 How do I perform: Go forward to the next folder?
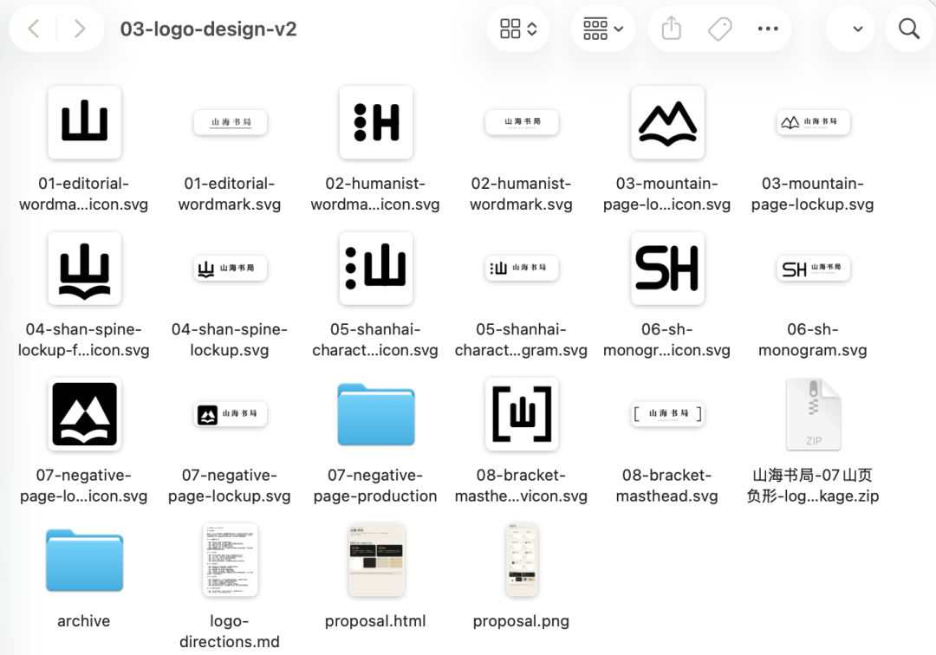(80, 29)
